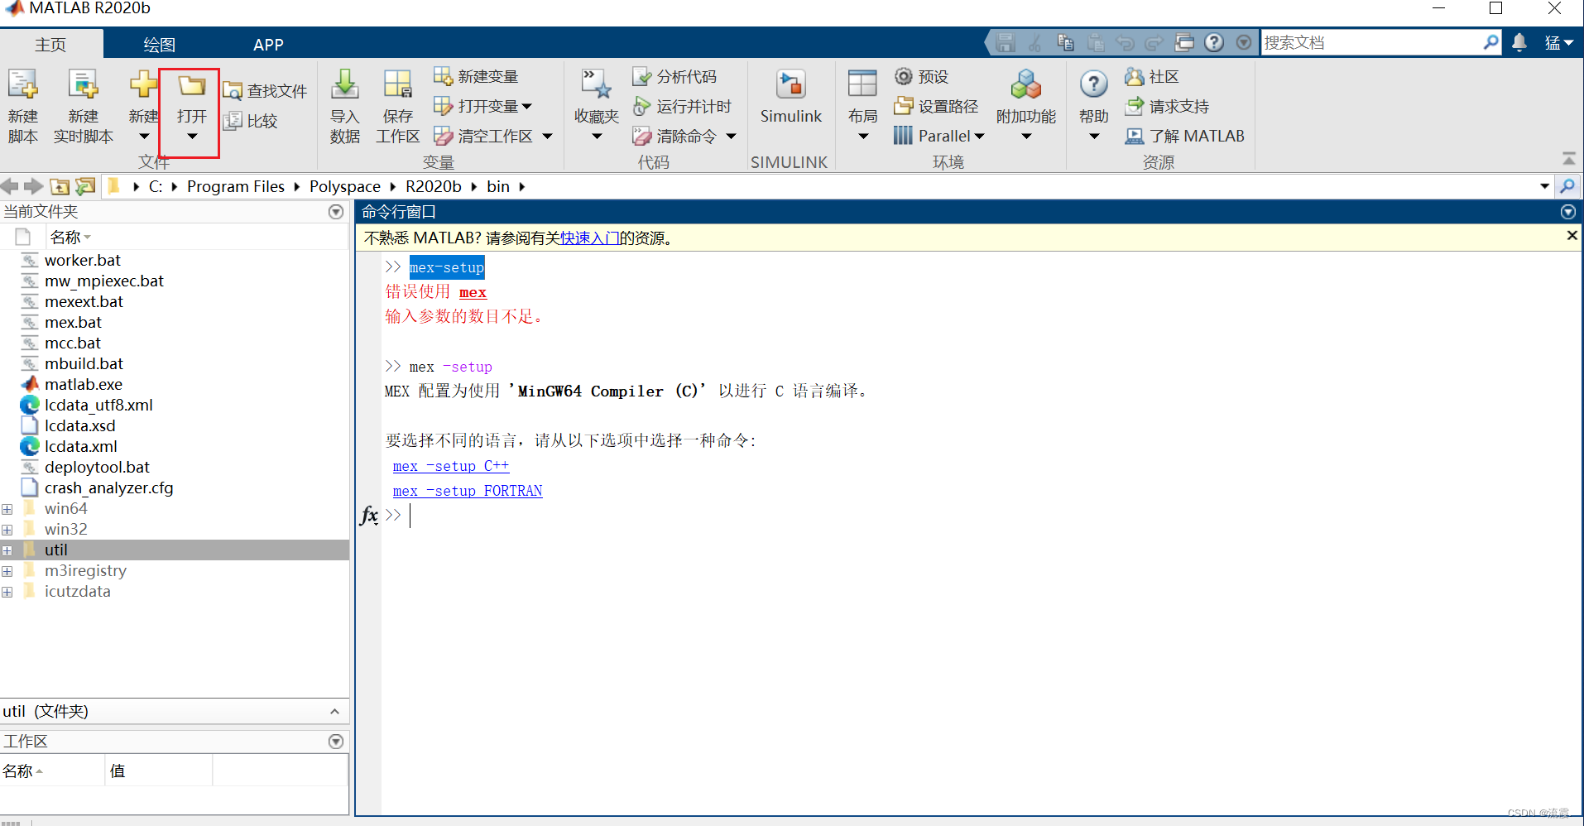Click the 快速入门 link in command window
1584x826 pixels.
[x=588, y=238]
